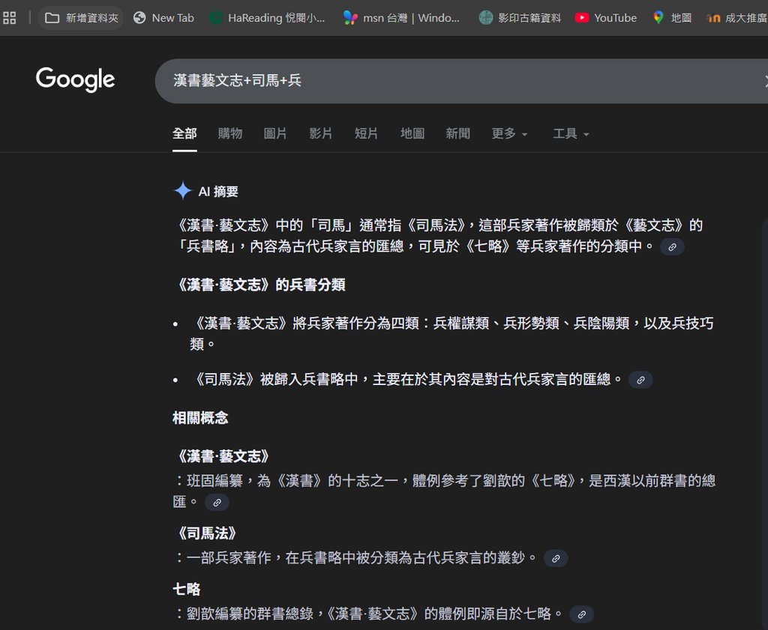
Task: Open the apps grid icon in bookmarks bar
Action: pyautogui.click(x=9, y=17)
